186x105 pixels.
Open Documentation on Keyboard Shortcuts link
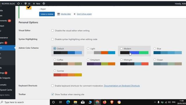122,85
